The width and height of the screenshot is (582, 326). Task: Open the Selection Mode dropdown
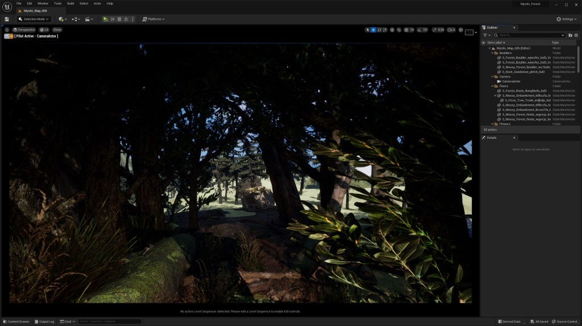tap(35, 19)
